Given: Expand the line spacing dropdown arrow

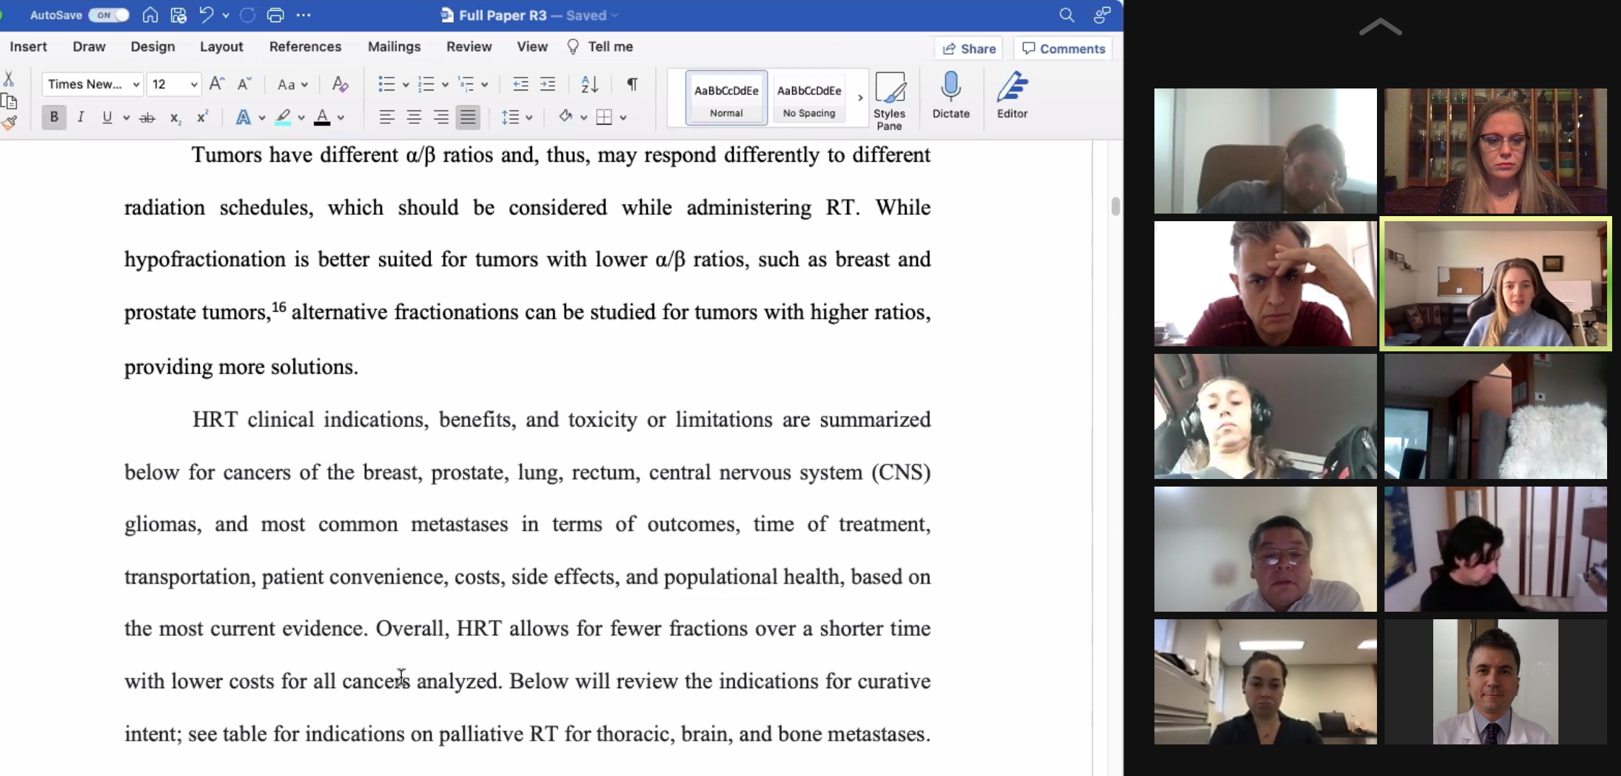Looking at the screenshot, I should tap(529, 118).
